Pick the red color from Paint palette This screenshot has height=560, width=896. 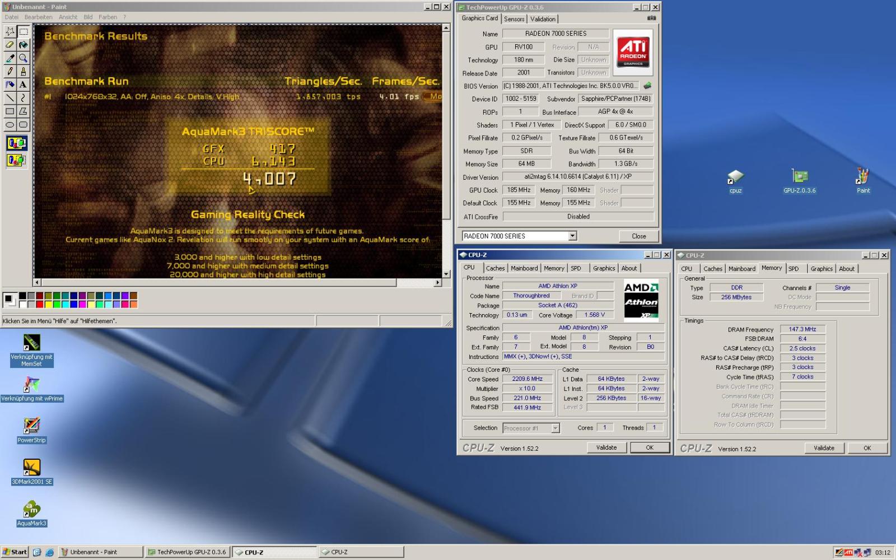click(x=40, y=305)
